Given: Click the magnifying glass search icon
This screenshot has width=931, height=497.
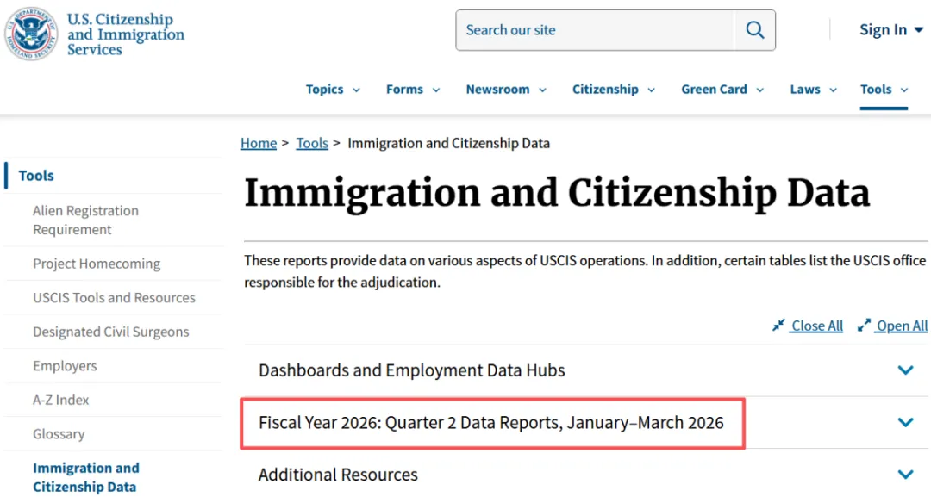Looking at the screenshot, I should coord(754,29).
